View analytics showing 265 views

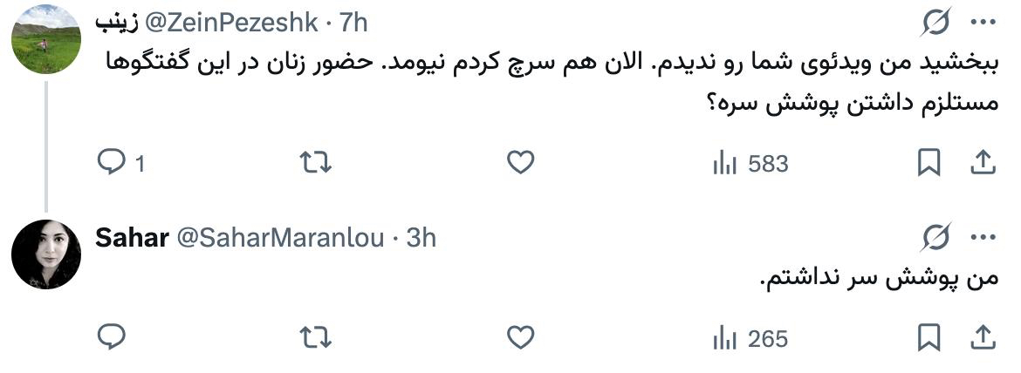click(x=750, y=337)
